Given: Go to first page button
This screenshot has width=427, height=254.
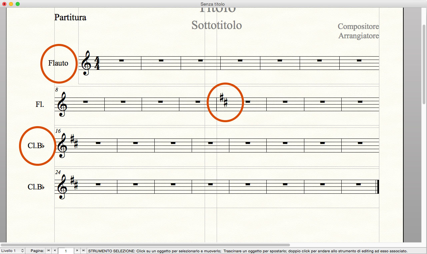Looking at the screenshot, I should coord(48,251).
